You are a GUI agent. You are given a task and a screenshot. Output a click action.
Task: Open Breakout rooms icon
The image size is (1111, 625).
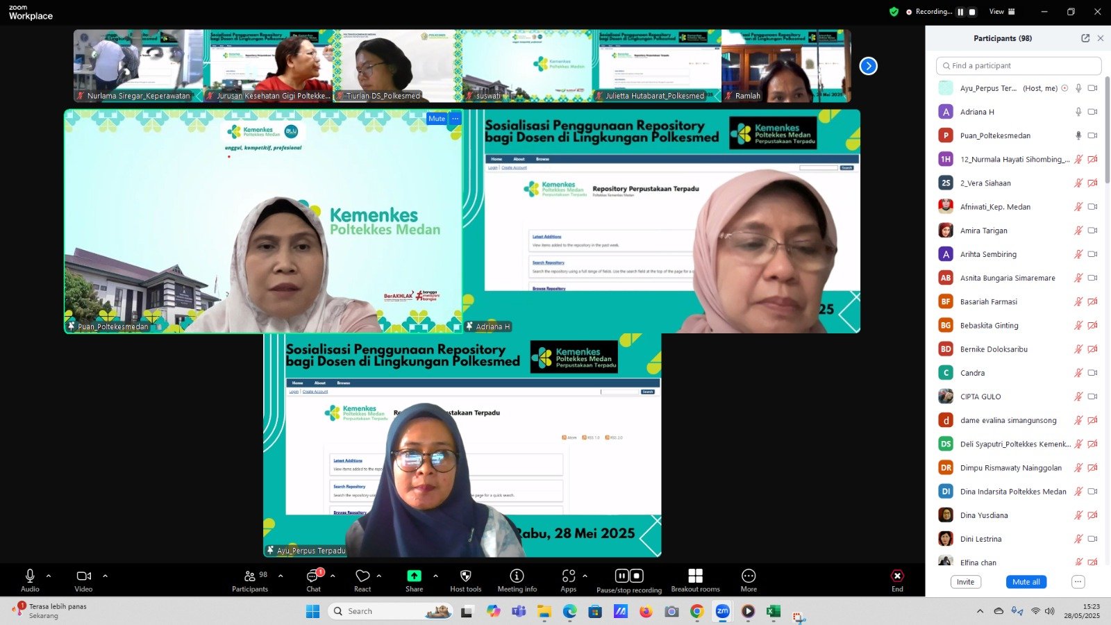tap(695, 576)
